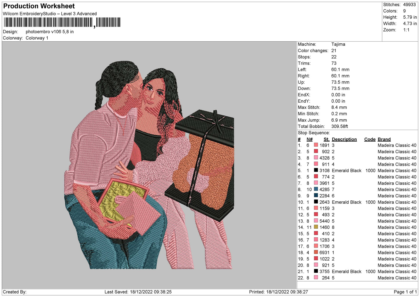Click the Height value '5.79 in'

pyautogui.click(x=410, y=17)
